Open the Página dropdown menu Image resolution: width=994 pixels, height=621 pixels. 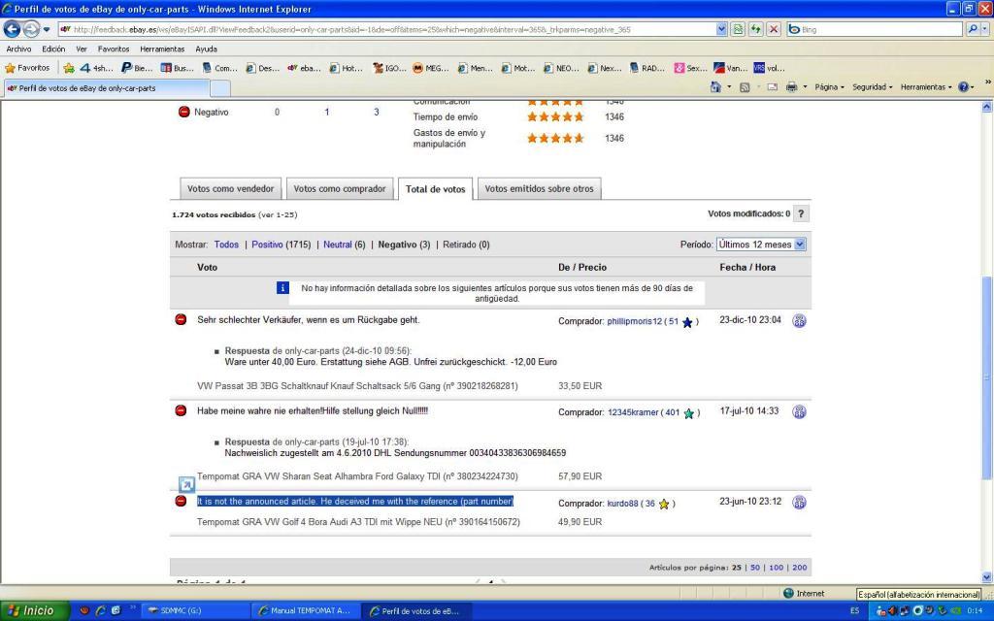pos(829,86)
